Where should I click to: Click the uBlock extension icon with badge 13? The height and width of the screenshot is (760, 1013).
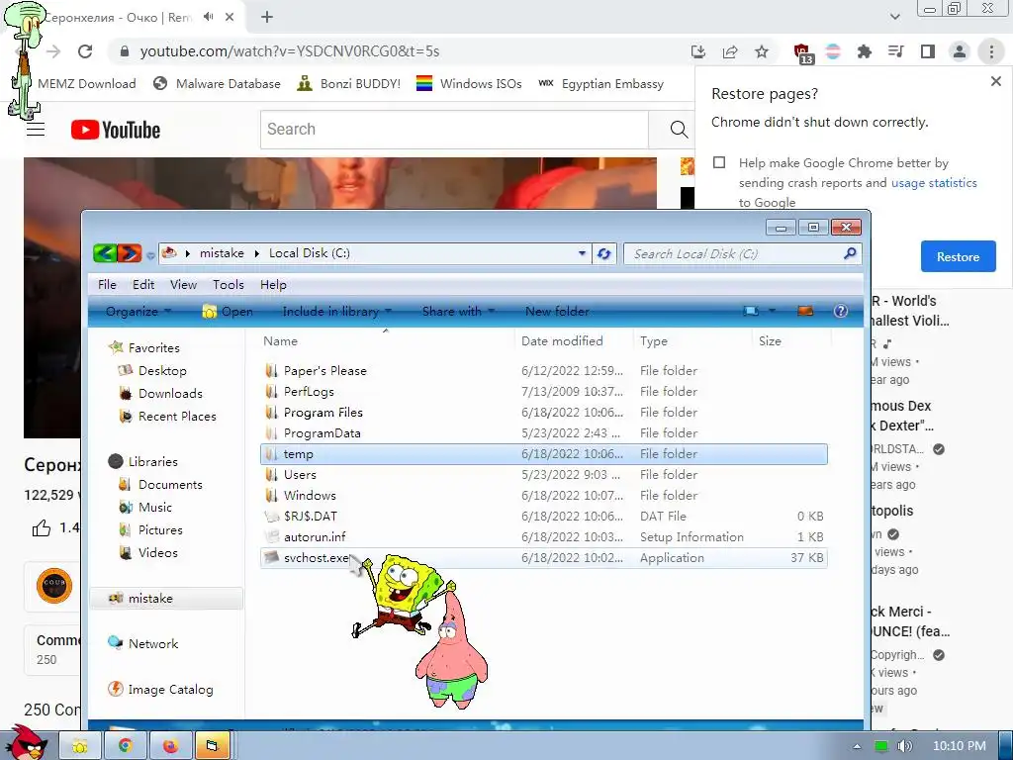tap(803, 53)
